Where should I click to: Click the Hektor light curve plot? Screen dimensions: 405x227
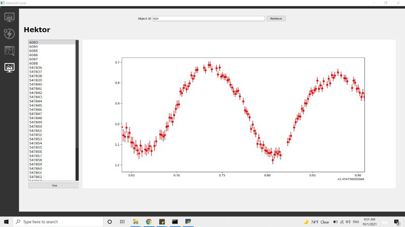243,115
